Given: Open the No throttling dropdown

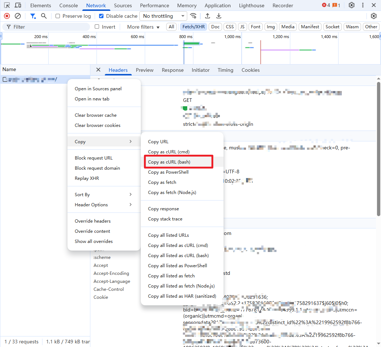Looking at the screenshot, I should (163, 16).
